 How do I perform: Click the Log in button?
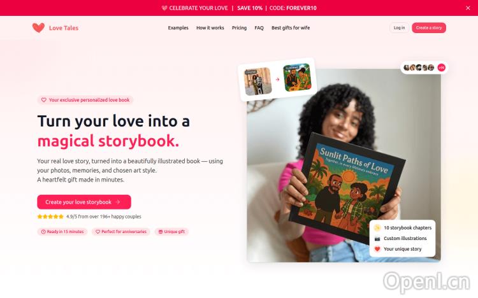(x=399, y=28)
